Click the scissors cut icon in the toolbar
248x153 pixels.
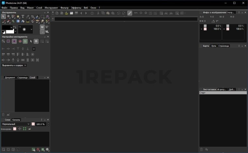[x=98, y=13]
